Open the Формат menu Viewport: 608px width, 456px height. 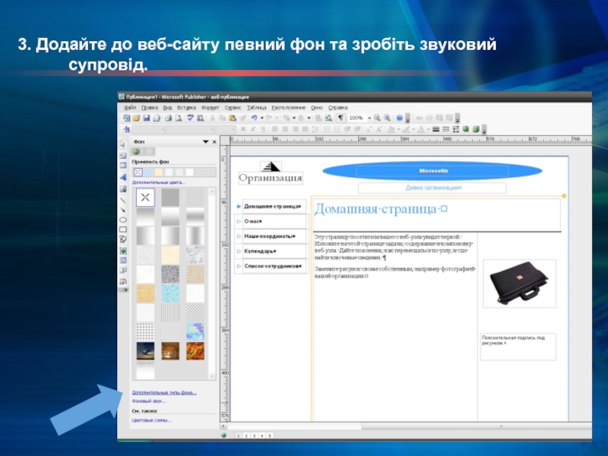(211, 108)
